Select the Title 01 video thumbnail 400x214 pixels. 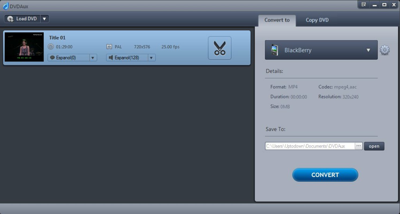click(24, 47)
